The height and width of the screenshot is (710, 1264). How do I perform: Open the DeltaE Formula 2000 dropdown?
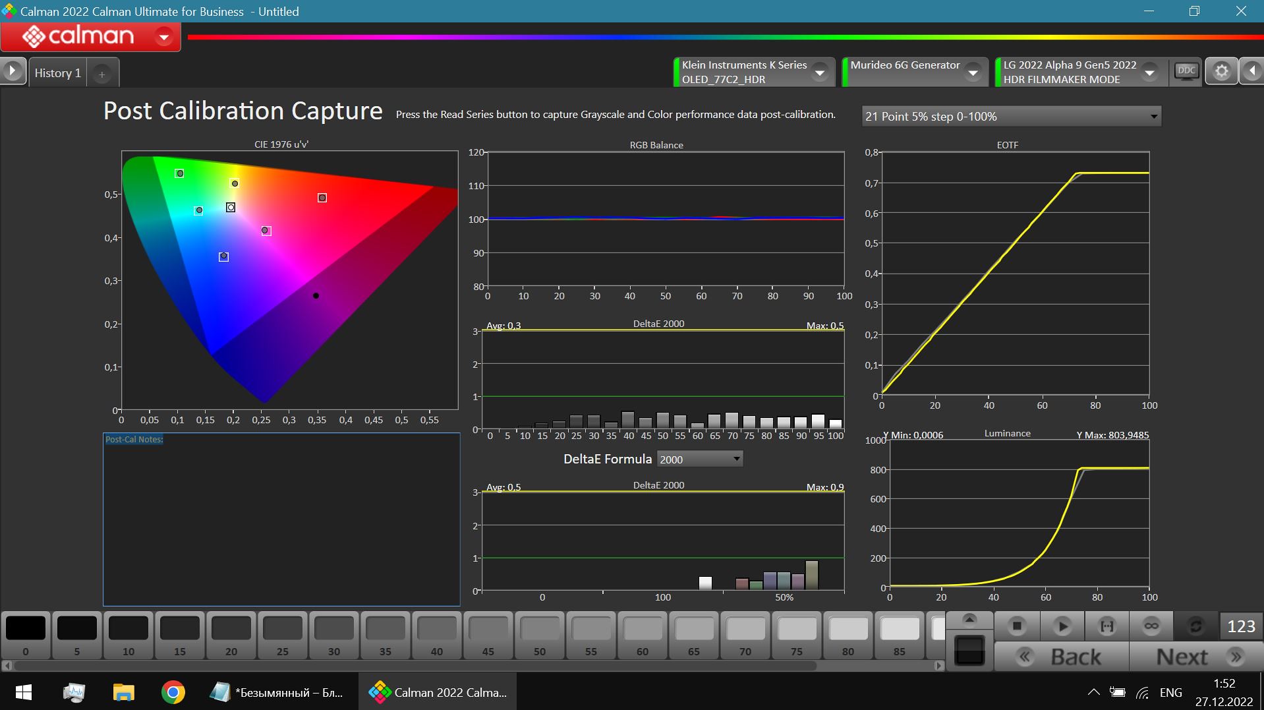click(700, 459)
